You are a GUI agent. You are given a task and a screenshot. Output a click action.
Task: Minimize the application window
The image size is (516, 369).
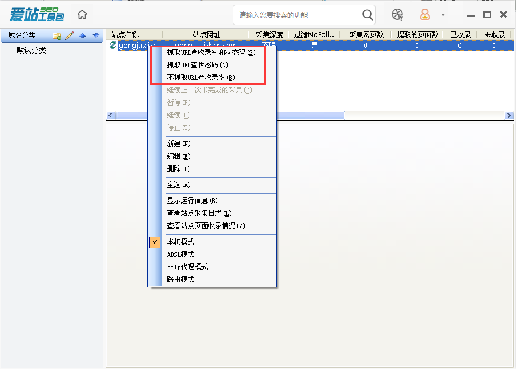(471, 15)
